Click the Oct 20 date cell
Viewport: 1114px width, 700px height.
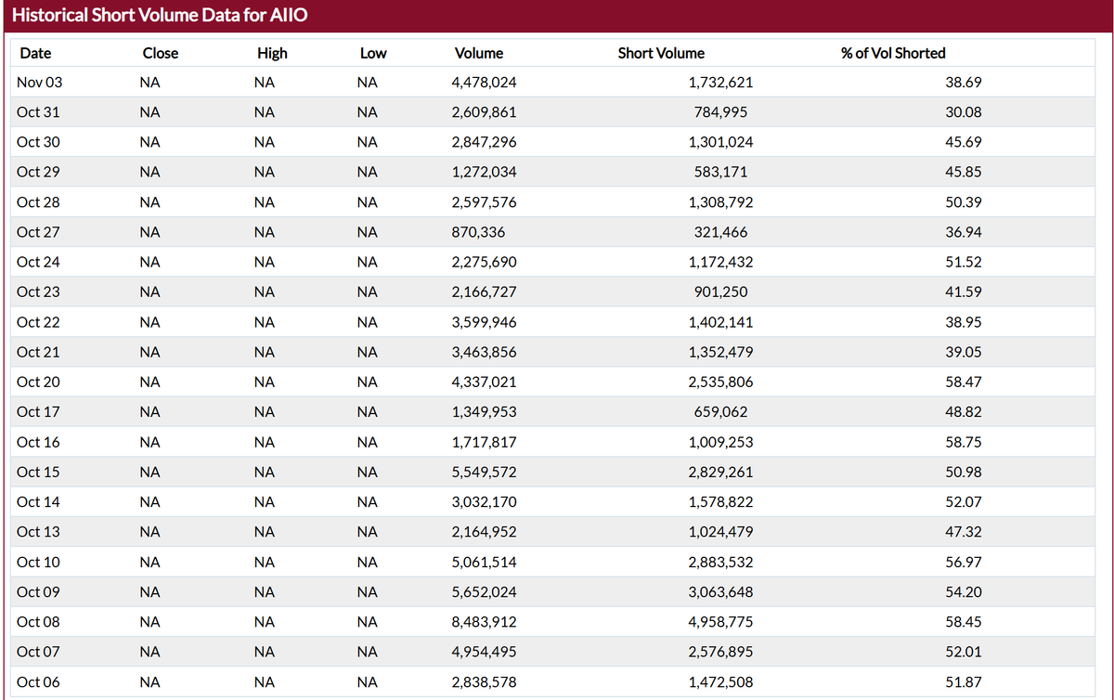(x=38, y=382)
